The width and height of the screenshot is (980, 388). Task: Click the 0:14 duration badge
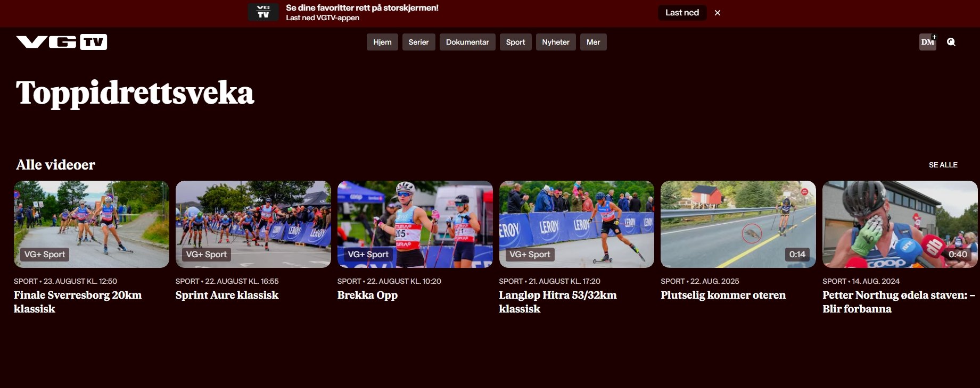coord(797,255)
